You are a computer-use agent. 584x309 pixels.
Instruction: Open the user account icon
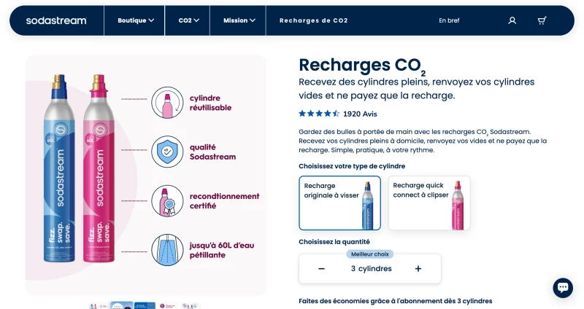[x=512, y=20]
